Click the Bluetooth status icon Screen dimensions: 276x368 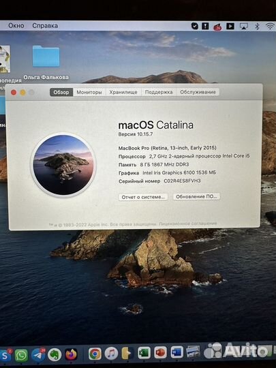(x=257, y=27)
